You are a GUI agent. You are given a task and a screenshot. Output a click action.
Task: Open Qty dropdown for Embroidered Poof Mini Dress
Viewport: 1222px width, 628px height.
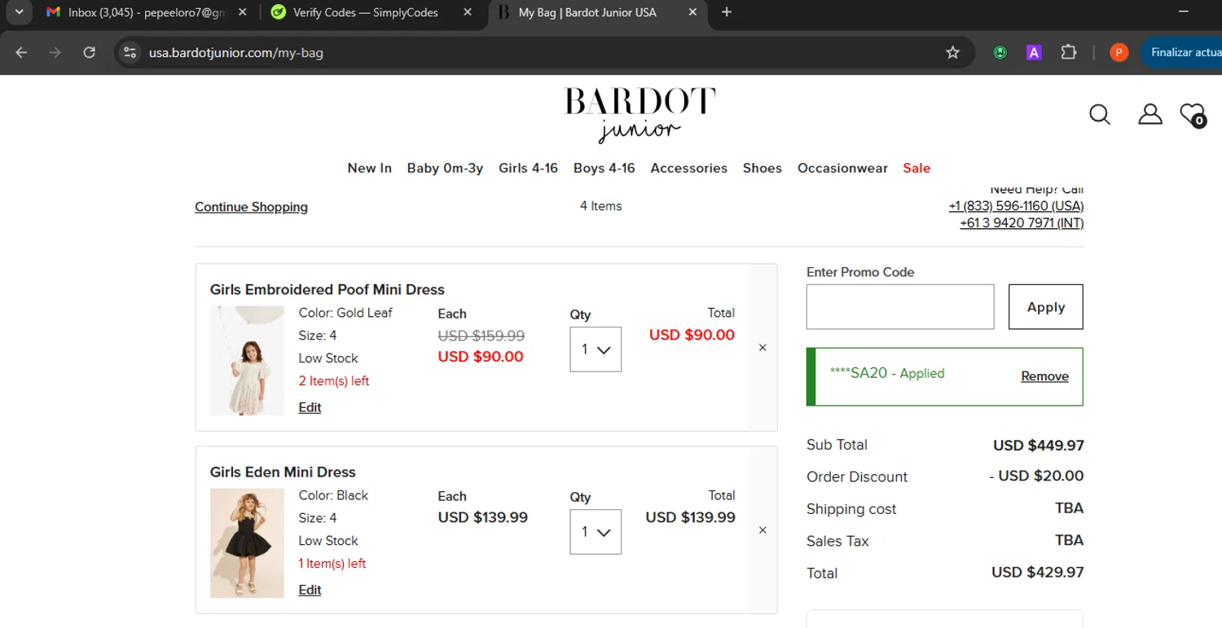point(596,349)
